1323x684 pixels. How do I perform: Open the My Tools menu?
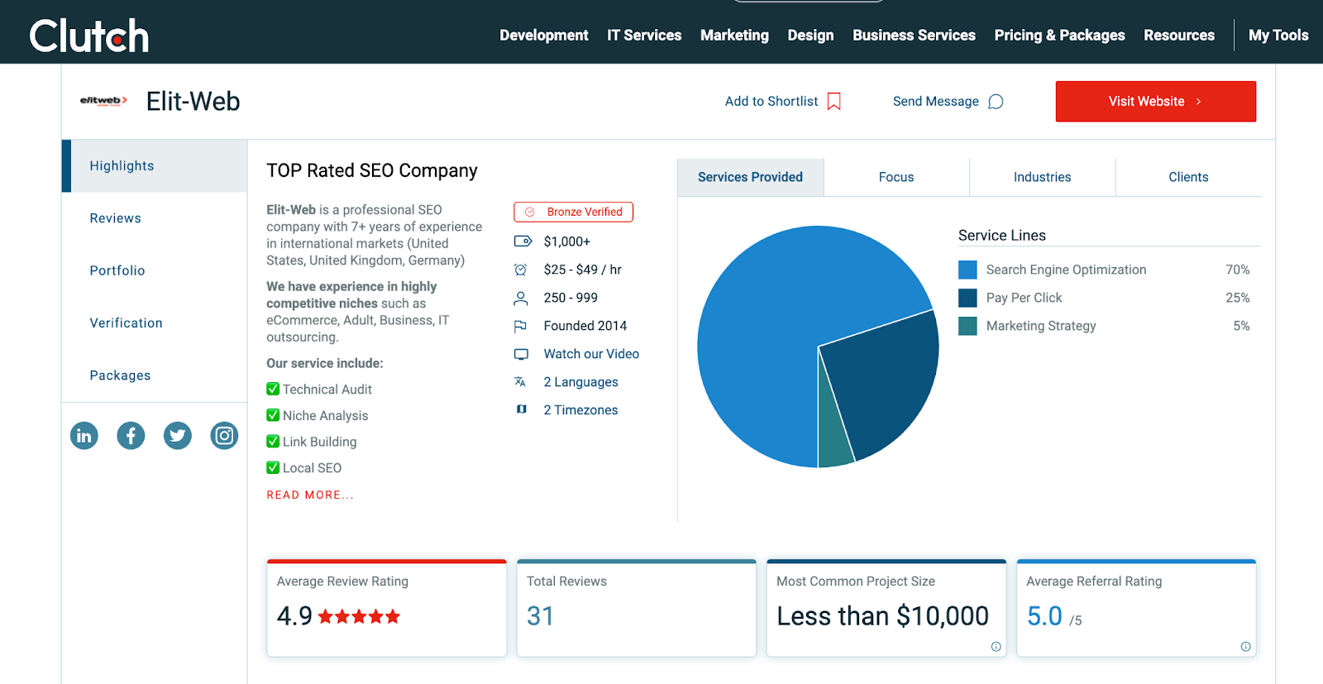[1278, 35]
